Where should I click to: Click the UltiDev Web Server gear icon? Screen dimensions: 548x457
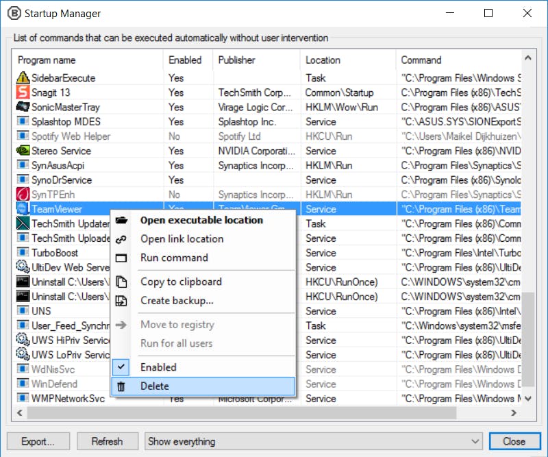click(23, 267)
